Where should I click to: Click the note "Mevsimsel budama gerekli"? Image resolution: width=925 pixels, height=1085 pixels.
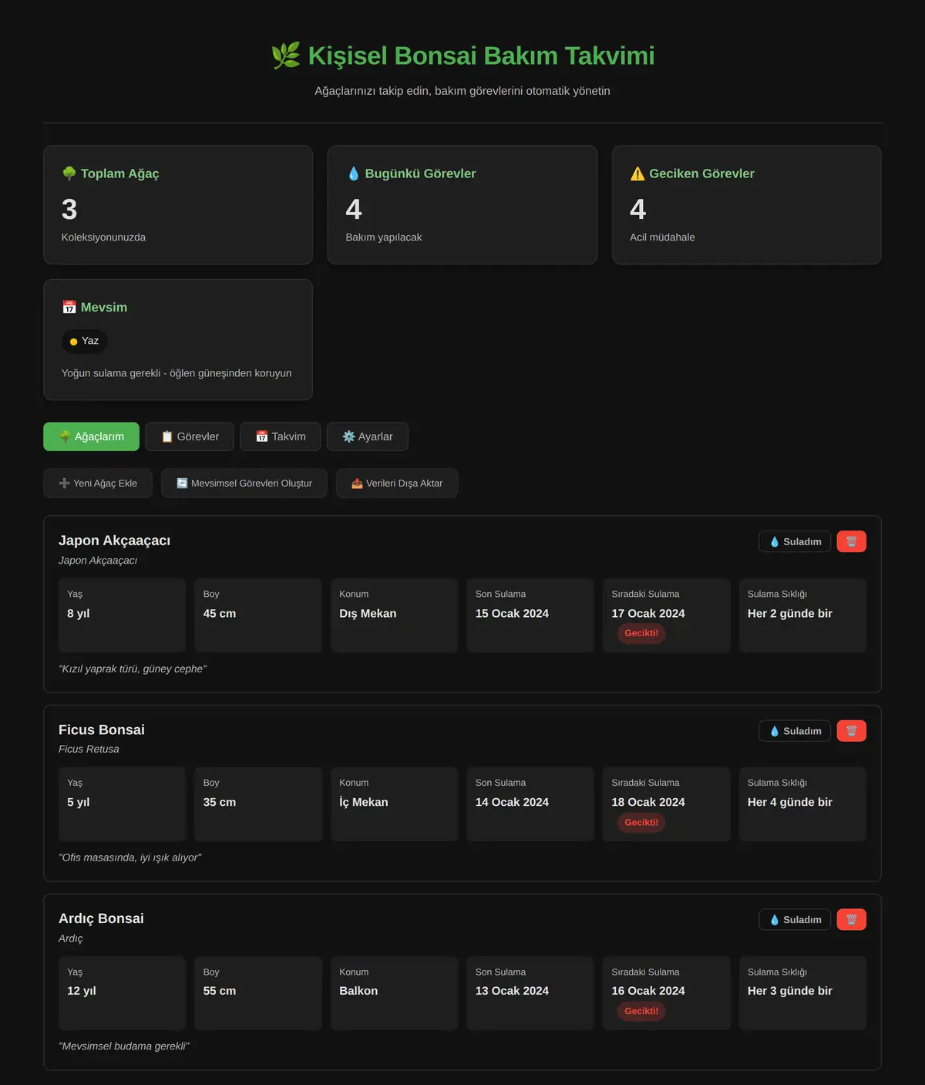click(x=124, y=1046)
